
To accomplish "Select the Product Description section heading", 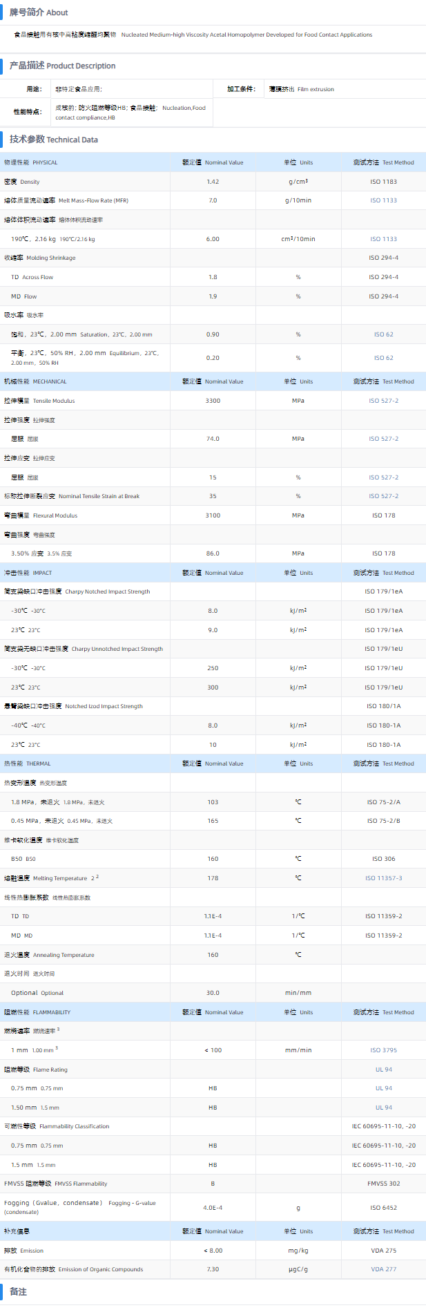I will [62, 66].
